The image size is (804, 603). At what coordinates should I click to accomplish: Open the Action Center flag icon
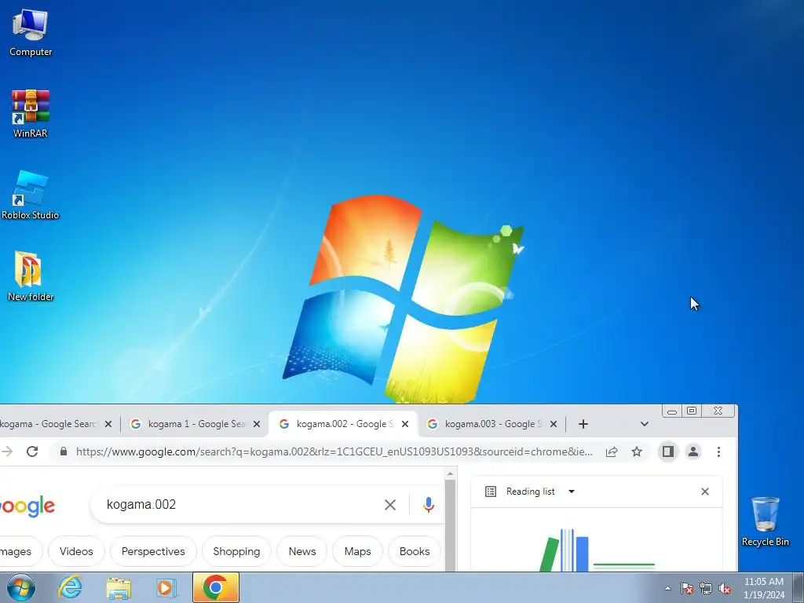pos(686,588)
